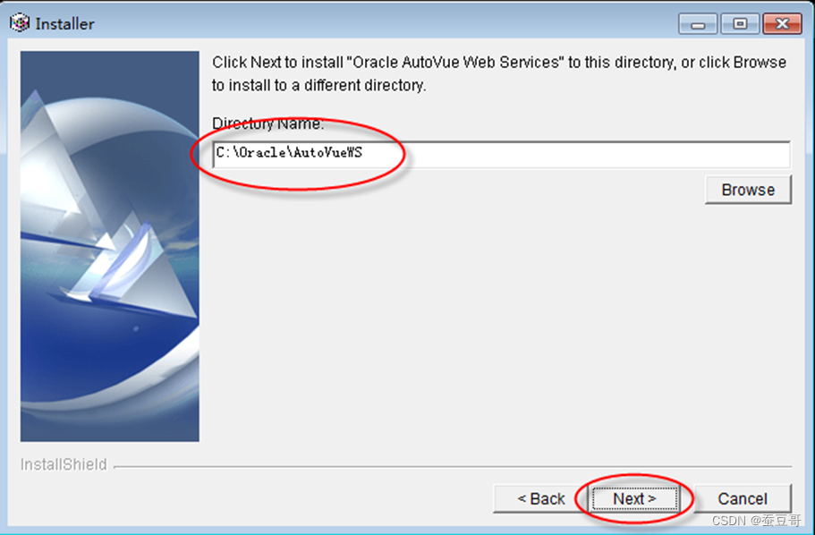This screenshot has width=815, height=535.
Task: Place cursor after AutoVueWS in the path
Action: click(364, 153)
